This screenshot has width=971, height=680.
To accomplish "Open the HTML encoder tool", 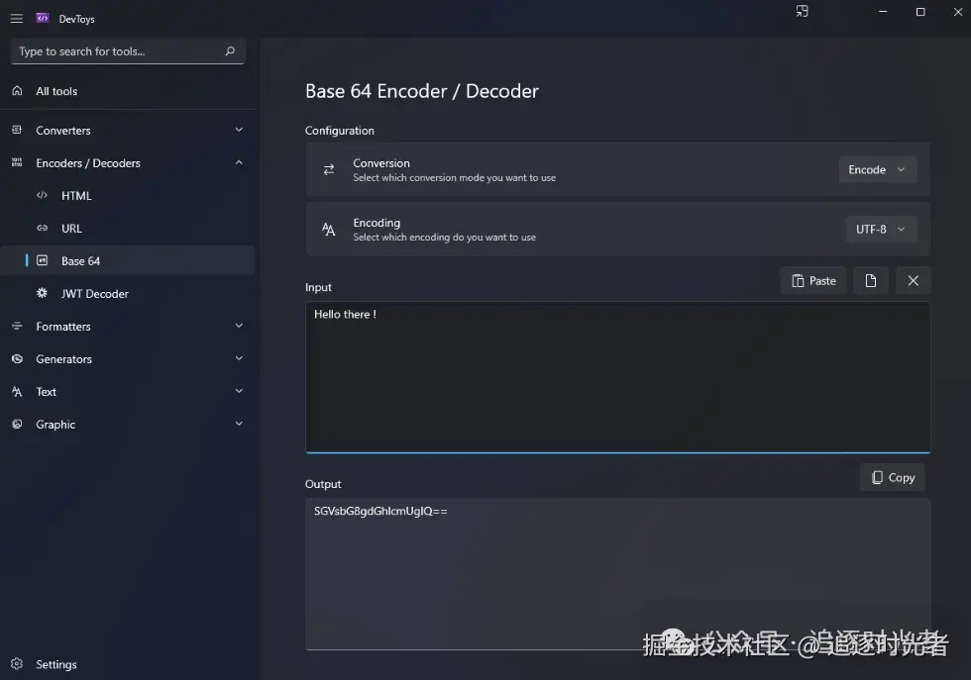I will click(x=76, y=196).
